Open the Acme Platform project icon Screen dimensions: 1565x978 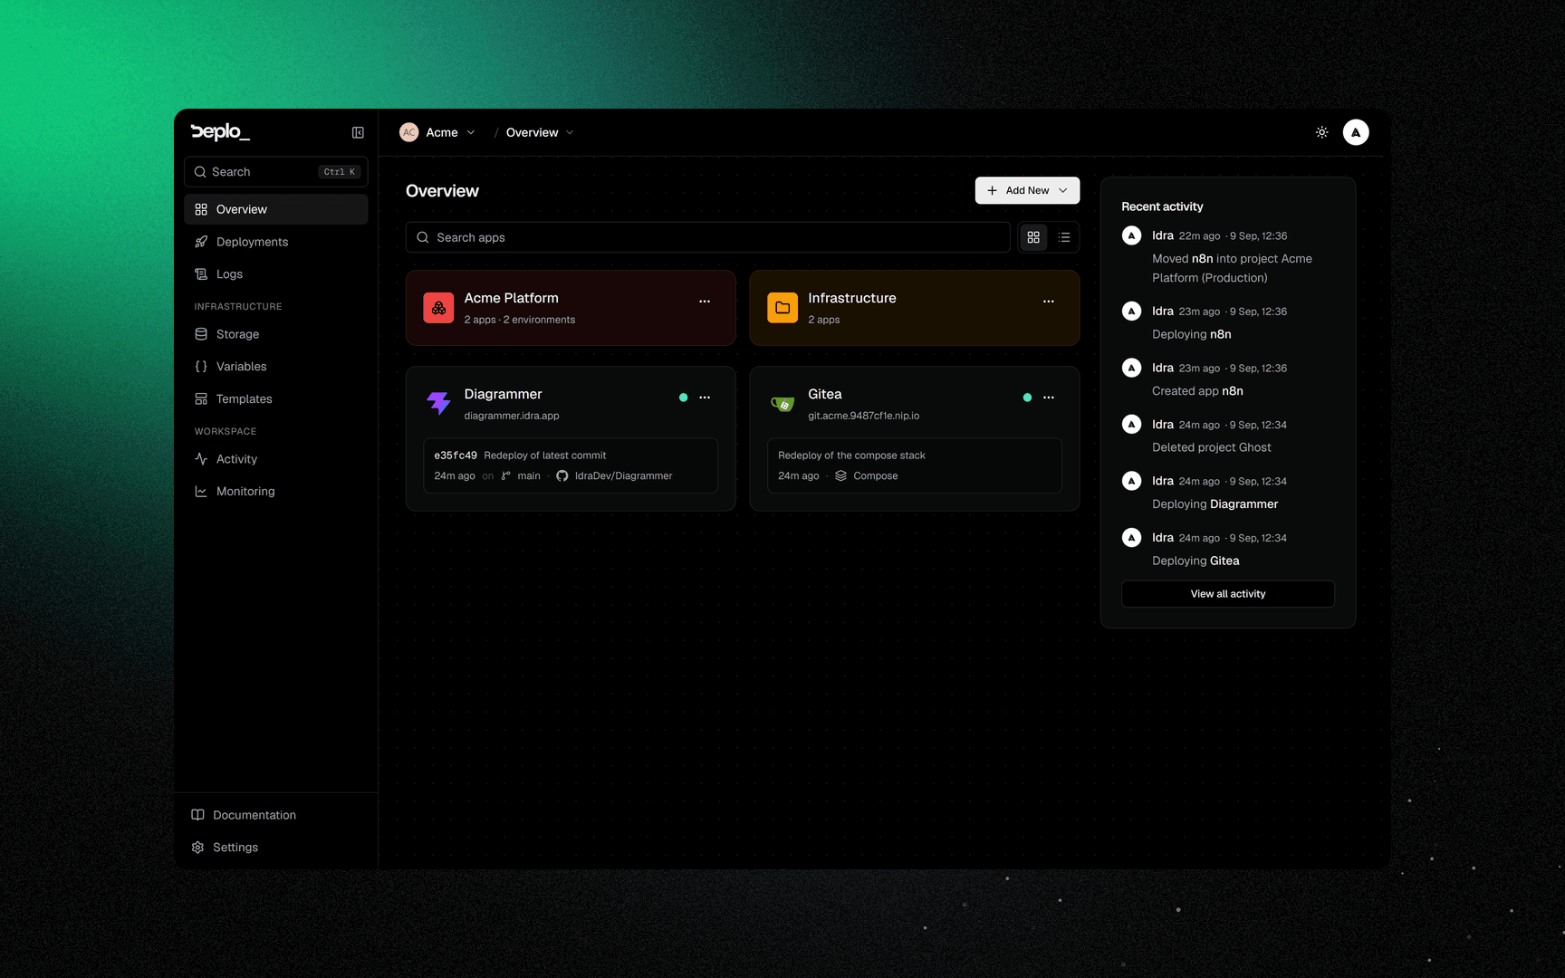[438, 308]
